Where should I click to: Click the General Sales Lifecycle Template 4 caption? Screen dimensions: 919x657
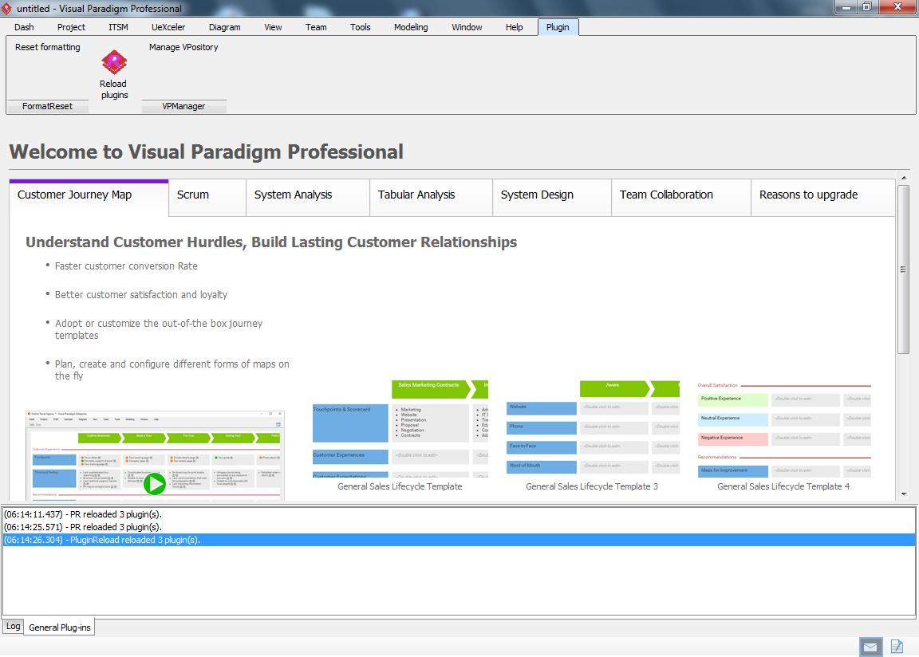783,486
